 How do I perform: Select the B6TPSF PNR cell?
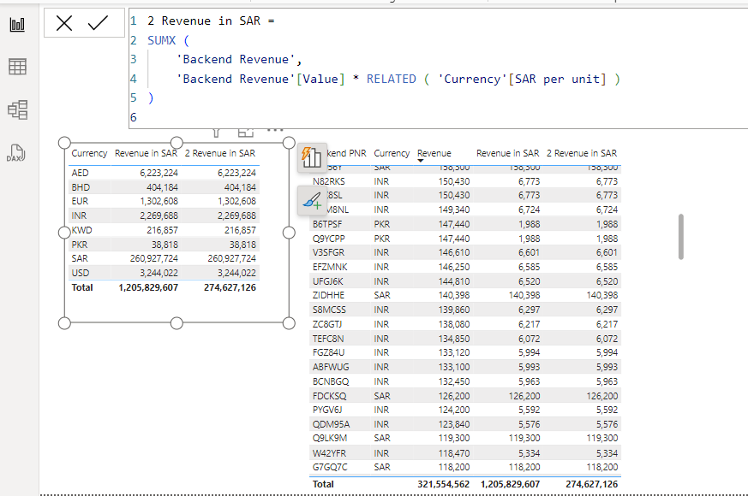tap(327, 224)
